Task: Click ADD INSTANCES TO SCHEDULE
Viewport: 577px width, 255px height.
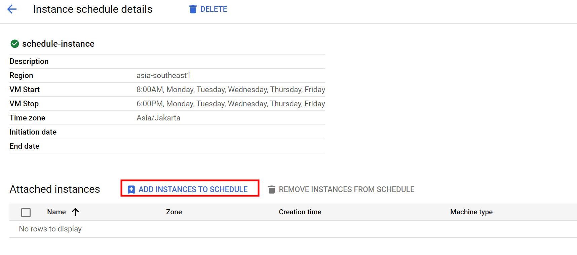Action: [193, 189]
